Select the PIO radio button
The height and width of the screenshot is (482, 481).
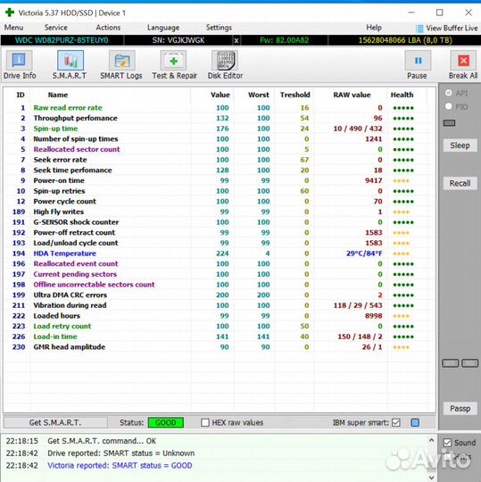(448, 107)
